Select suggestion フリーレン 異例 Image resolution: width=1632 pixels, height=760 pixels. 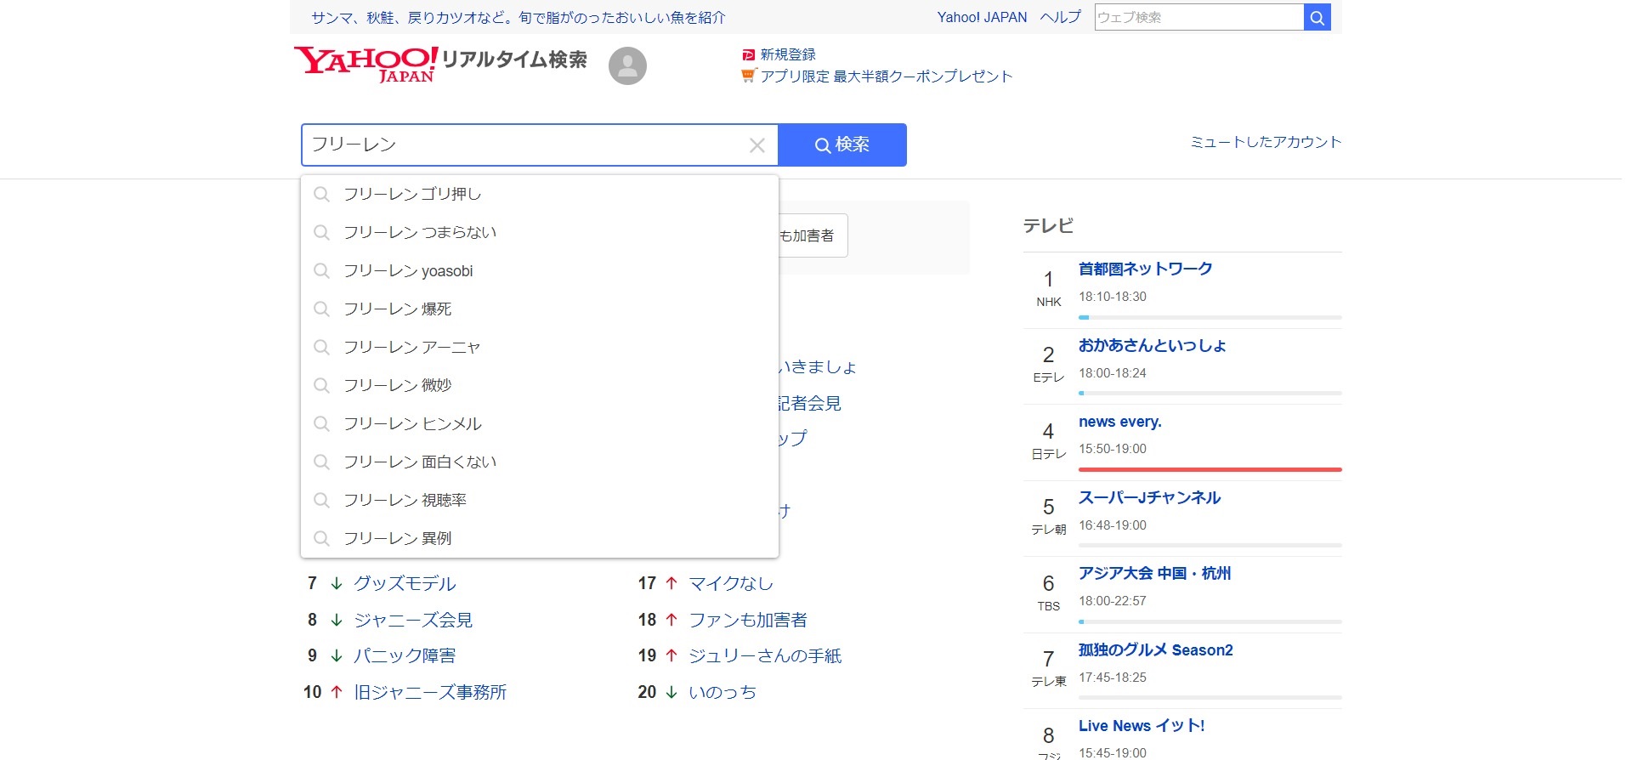tap(540, 538)
